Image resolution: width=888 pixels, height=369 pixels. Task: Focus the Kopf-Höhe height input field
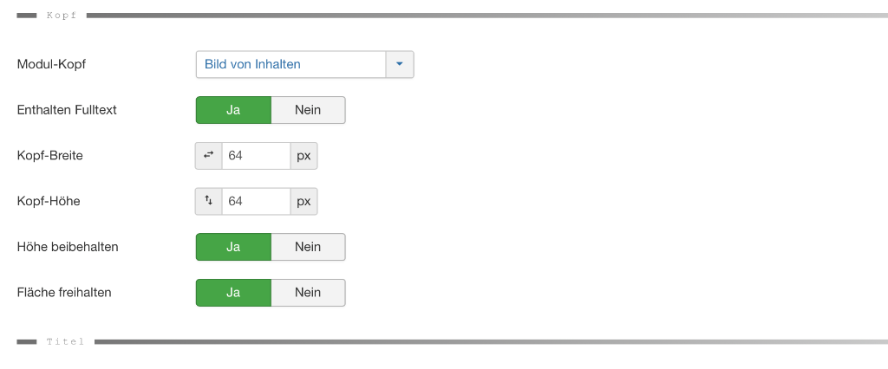click(255, 201)
